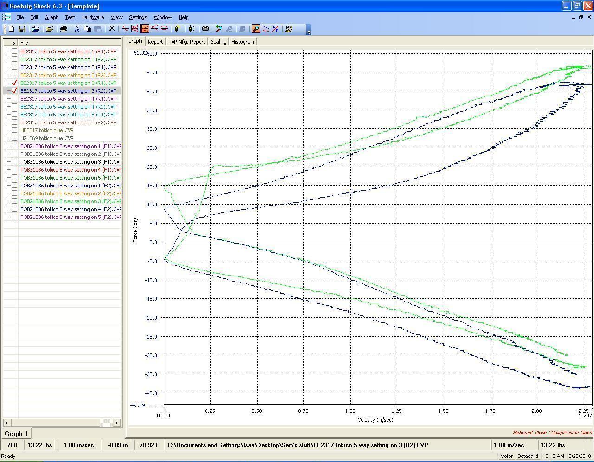Click the Graph 1 bottom tab
The image size is (594, 462).
(16, 434)
